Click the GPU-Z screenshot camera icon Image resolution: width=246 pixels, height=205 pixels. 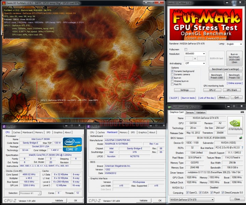[242, 112]
